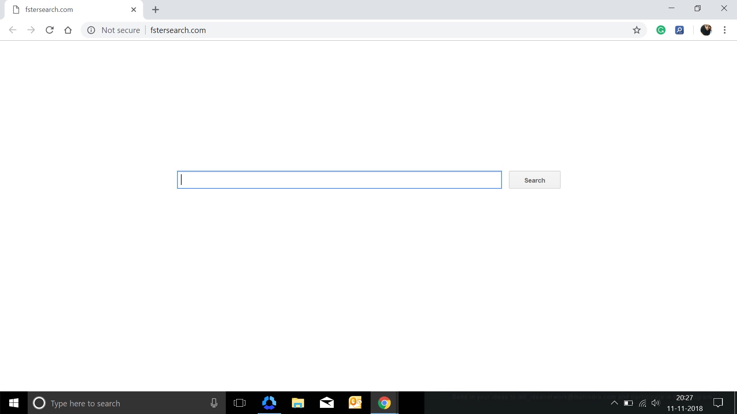Select the fstersearch.com browser tab
Viewport: 737px width, 414px height.
tap(69, 9)
